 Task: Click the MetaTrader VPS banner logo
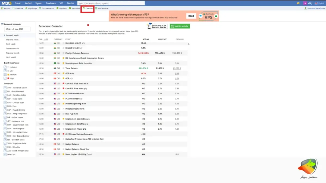[208, 16]
